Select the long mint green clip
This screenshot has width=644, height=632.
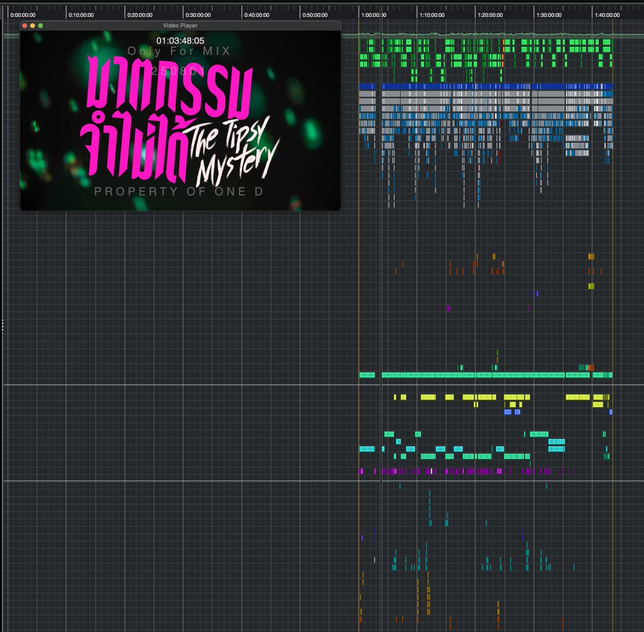[497, 375]
